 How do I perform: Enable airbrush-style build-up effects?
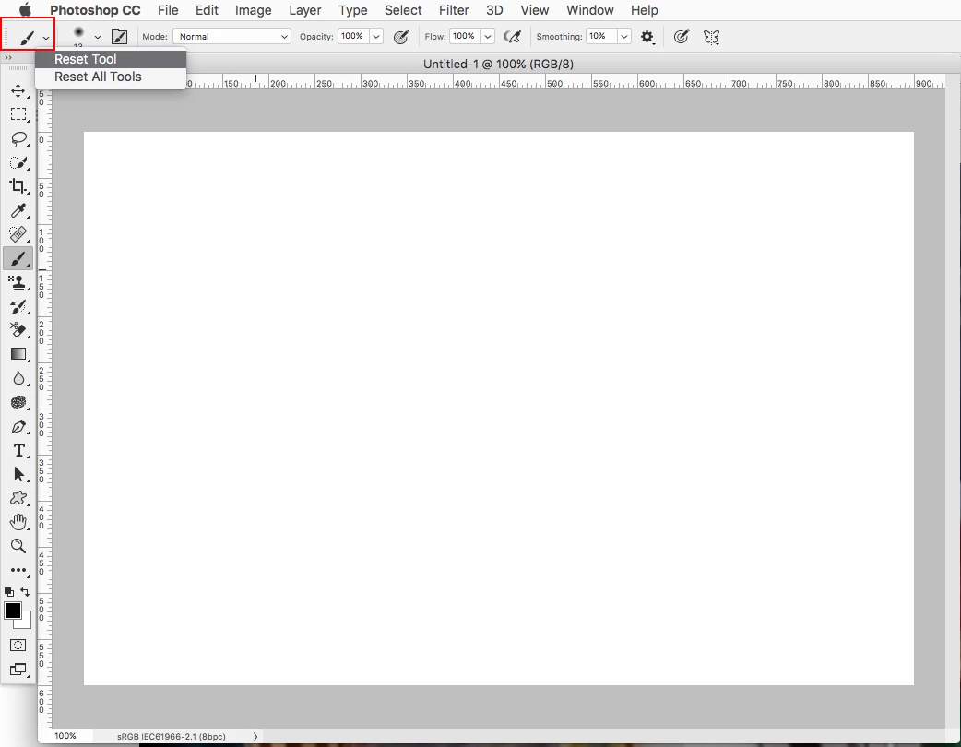[x=513, y=37]
